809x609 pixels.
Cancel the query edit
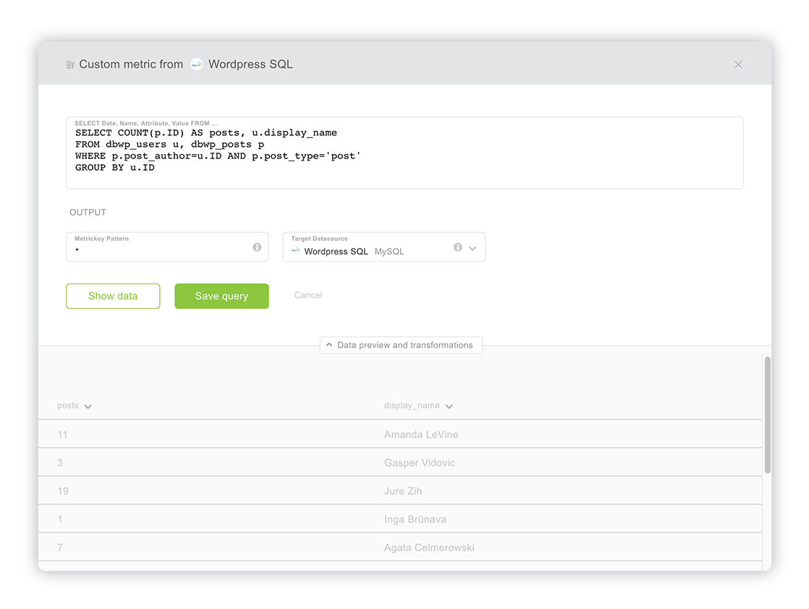pos(308,295)
